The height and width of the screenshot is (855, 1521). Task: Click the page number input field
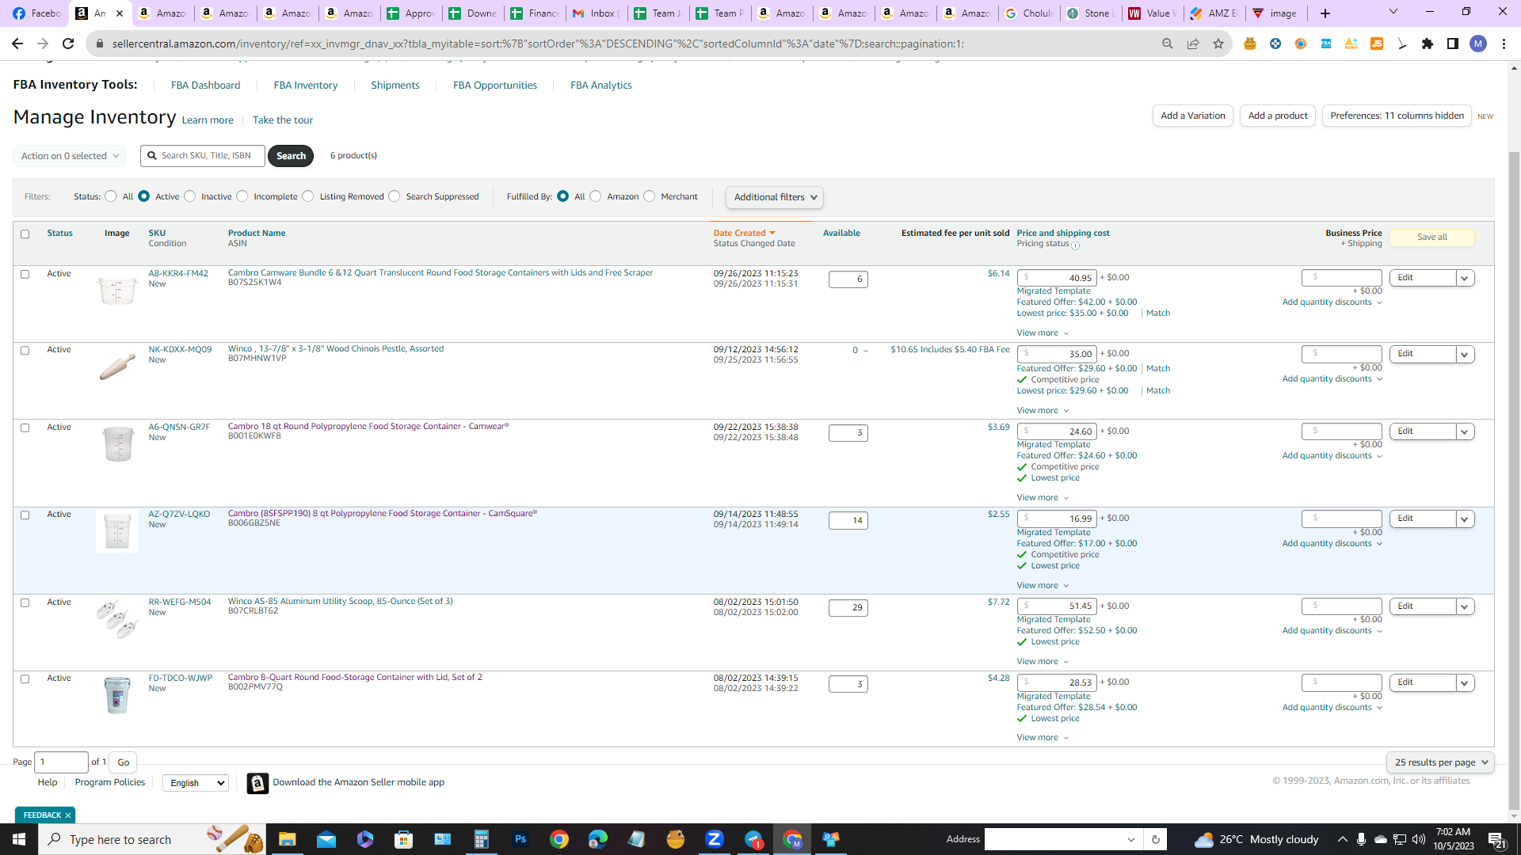click(x=61, y=762)
